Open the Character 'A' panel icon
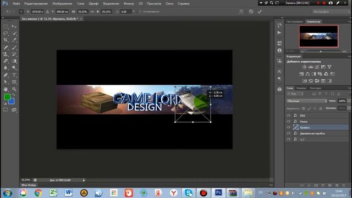 tap(279, 71)
